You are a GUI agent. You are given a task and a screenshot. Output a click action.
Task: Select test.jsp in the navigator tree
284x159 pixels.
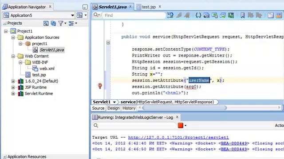point(39,75)
